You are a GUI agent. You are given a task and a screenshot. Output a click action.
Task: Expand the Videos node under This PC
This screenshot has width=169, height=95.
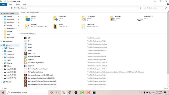click(2, 66)
